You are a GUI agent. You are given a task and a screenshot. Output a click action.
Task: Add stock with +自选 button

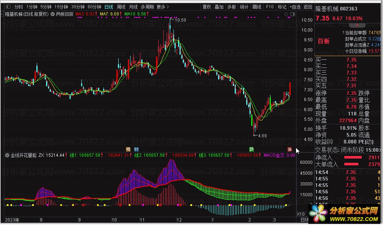point(295,7)
